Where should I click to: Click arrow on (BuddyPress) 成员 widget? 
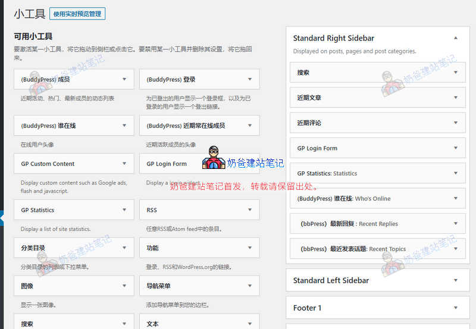coord(124,79)
